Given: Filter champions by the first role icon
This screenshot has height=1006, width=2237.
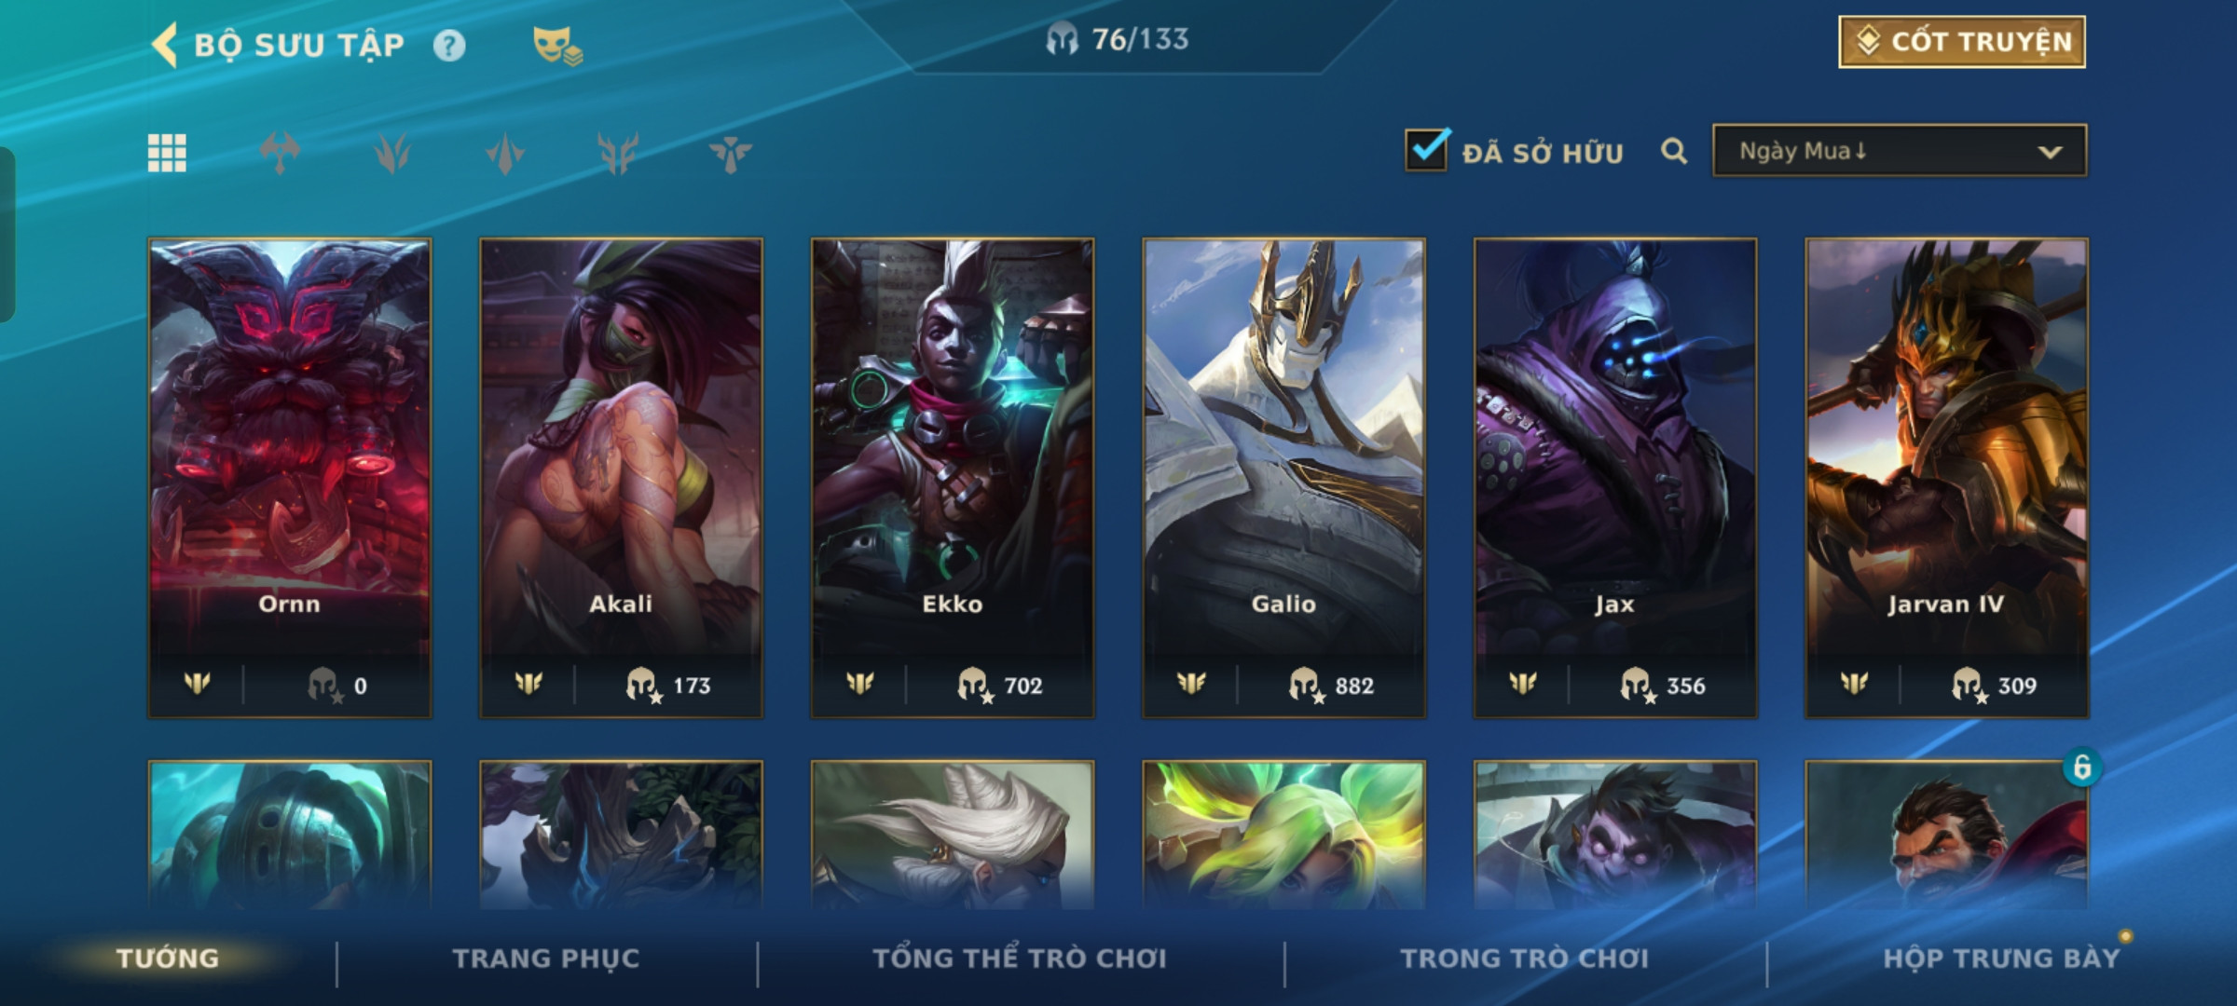Looking at the screenshot, I should (280, 153).
